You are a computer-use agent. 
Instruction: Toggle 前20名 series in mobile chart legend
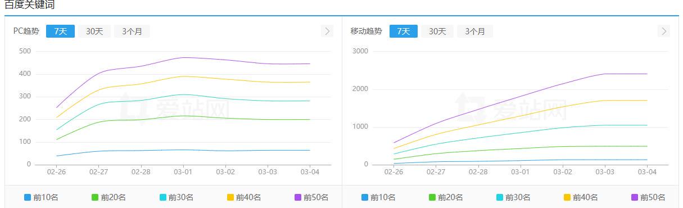pyautogui.click(x=446, y=197)
